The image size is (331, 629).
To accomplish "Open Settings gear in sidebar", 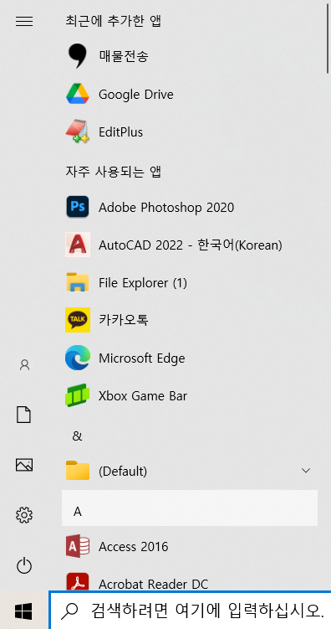I will coord(24,514).
